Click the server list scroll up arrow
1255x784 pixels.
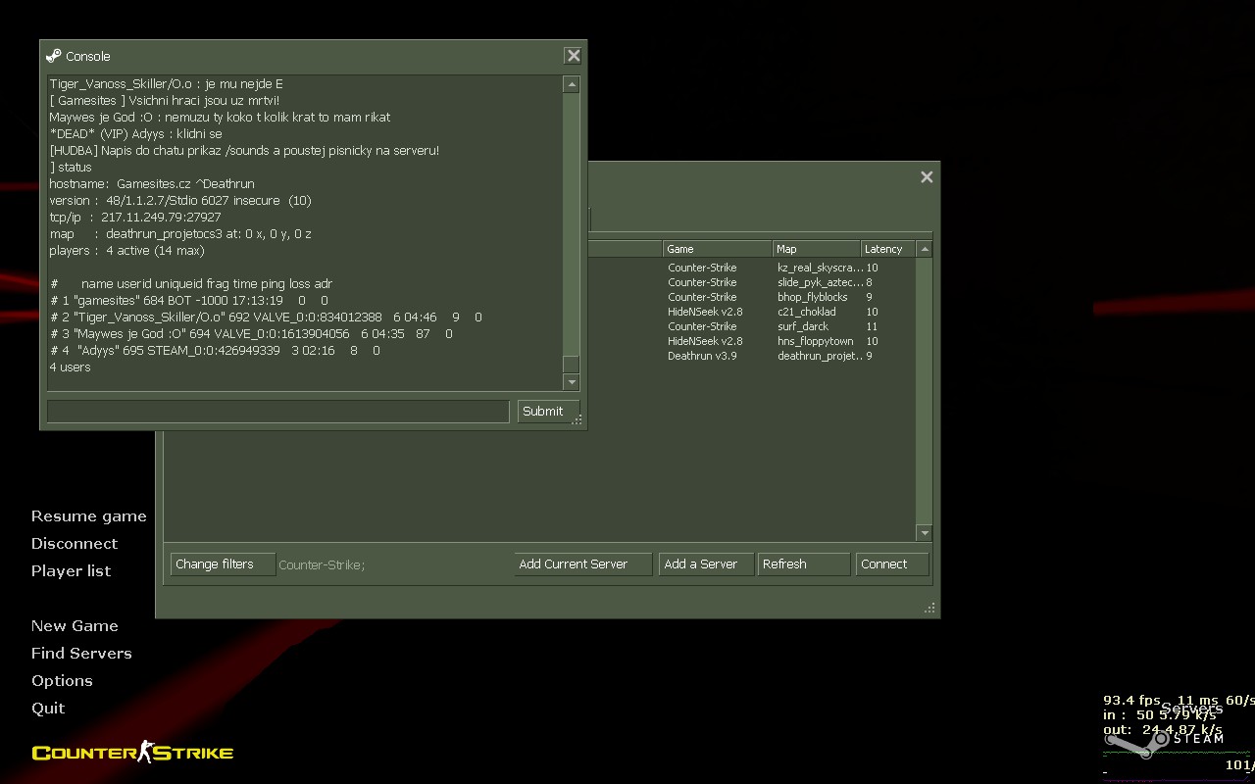coord(924,249)
